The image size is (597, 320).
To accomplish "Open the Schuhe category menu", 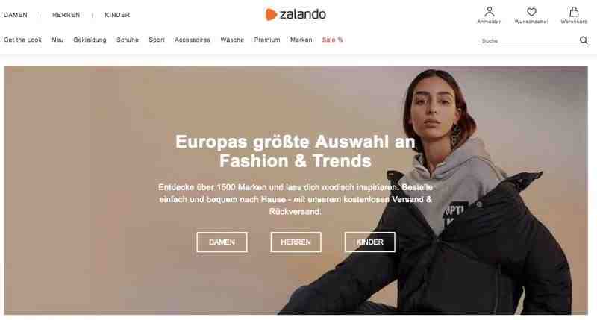I will 128,40.
